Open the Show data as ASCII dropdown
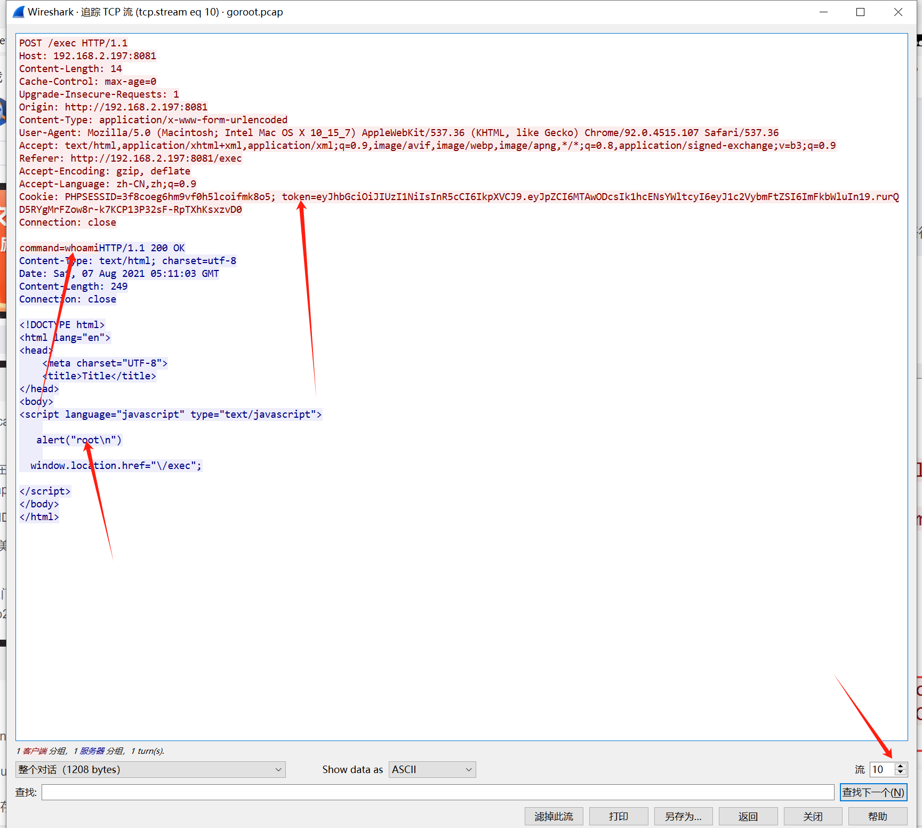The height and width of the screenshot is (828, 922). tap(432, 769)
